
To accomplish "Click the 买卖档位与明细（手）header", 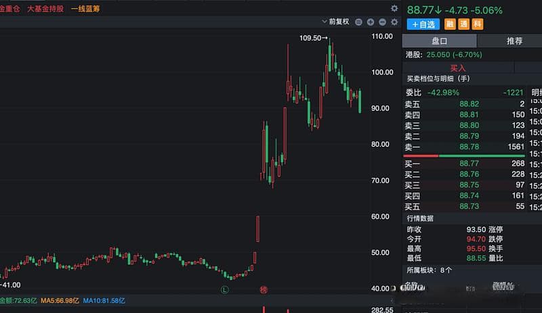I will point(438,78).
